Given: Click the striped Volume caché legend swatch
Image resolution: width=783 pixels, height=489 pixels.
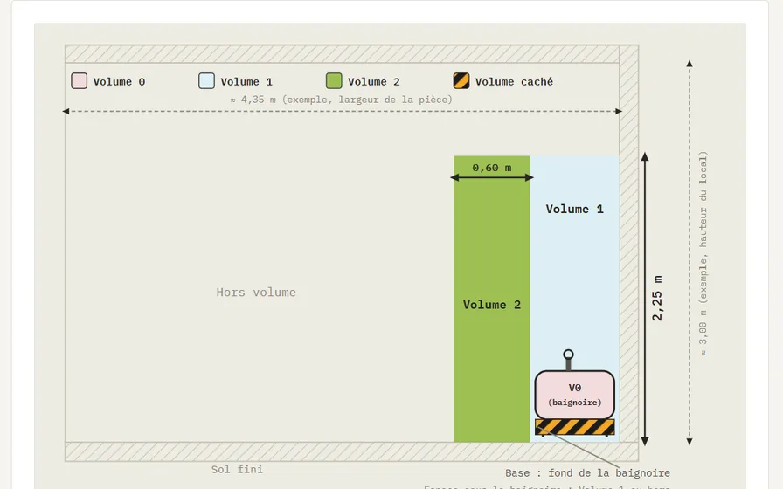Looking at the screenshot, I should pyautogui.click(x=461, y=81).
